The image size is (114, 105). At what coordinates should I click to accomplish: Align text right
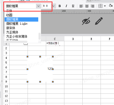(92, 6)
